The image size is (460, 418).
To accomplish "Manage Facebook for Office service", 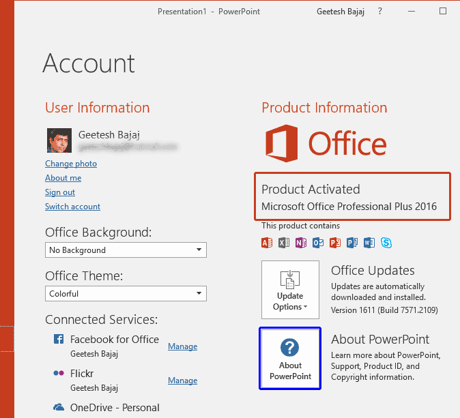I will (x=182, y=346).
